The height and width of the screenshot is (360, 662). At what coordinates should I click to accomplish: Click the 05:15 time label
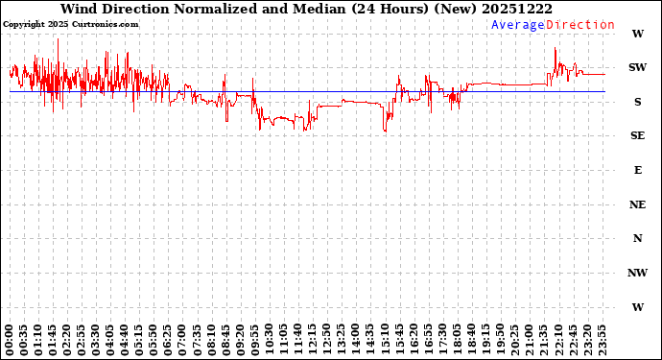point(139,341)
